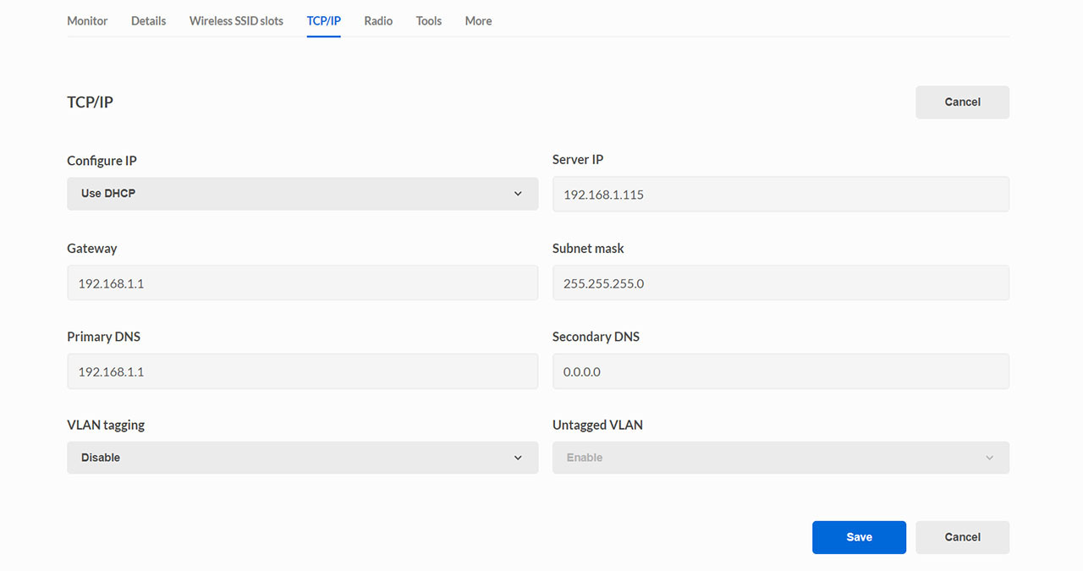1083x571 pixels.
Task: Open the Configure IP dropdown
Action: [302, 194]
